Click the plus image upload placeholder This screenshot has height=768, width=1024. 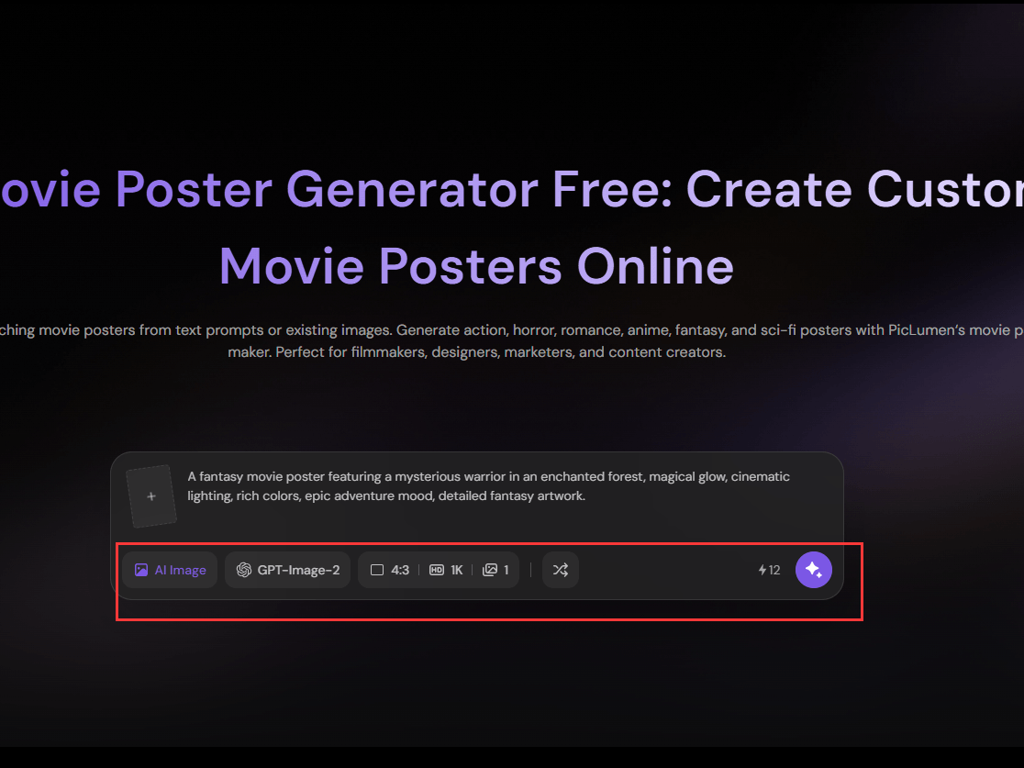tap(151, 496)
